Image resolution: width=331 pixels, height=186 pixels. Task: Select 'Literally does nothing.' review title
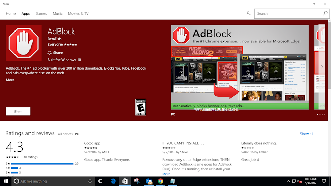tap(259, 143)
